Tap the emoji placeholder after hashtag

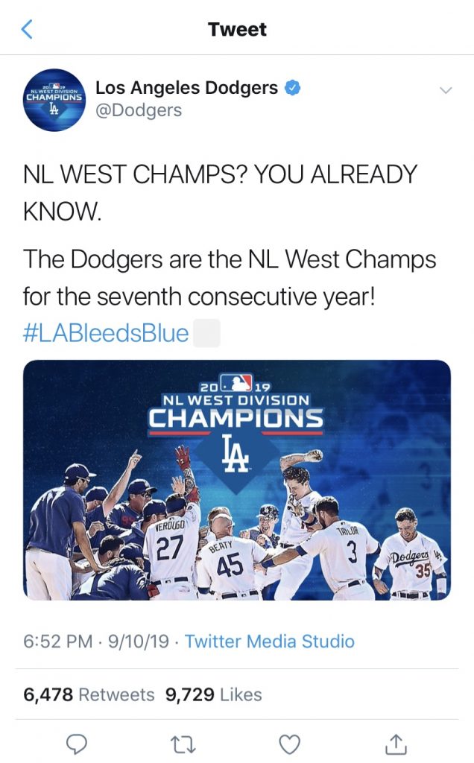[x=206, y=333]
